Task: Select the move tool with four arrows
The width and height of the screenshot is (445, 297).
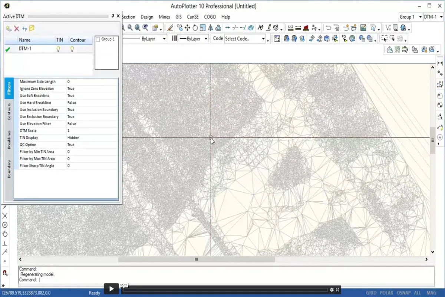Action: pyautogui.click(x=187, y=28)
